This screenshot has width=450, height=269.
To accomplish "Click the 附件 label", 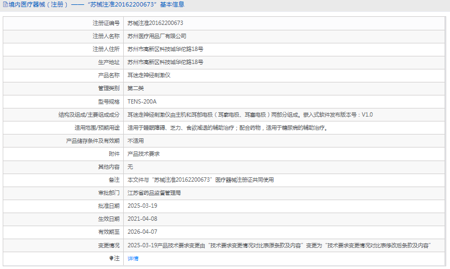I will pyautogui.click(x=114, y=153).
